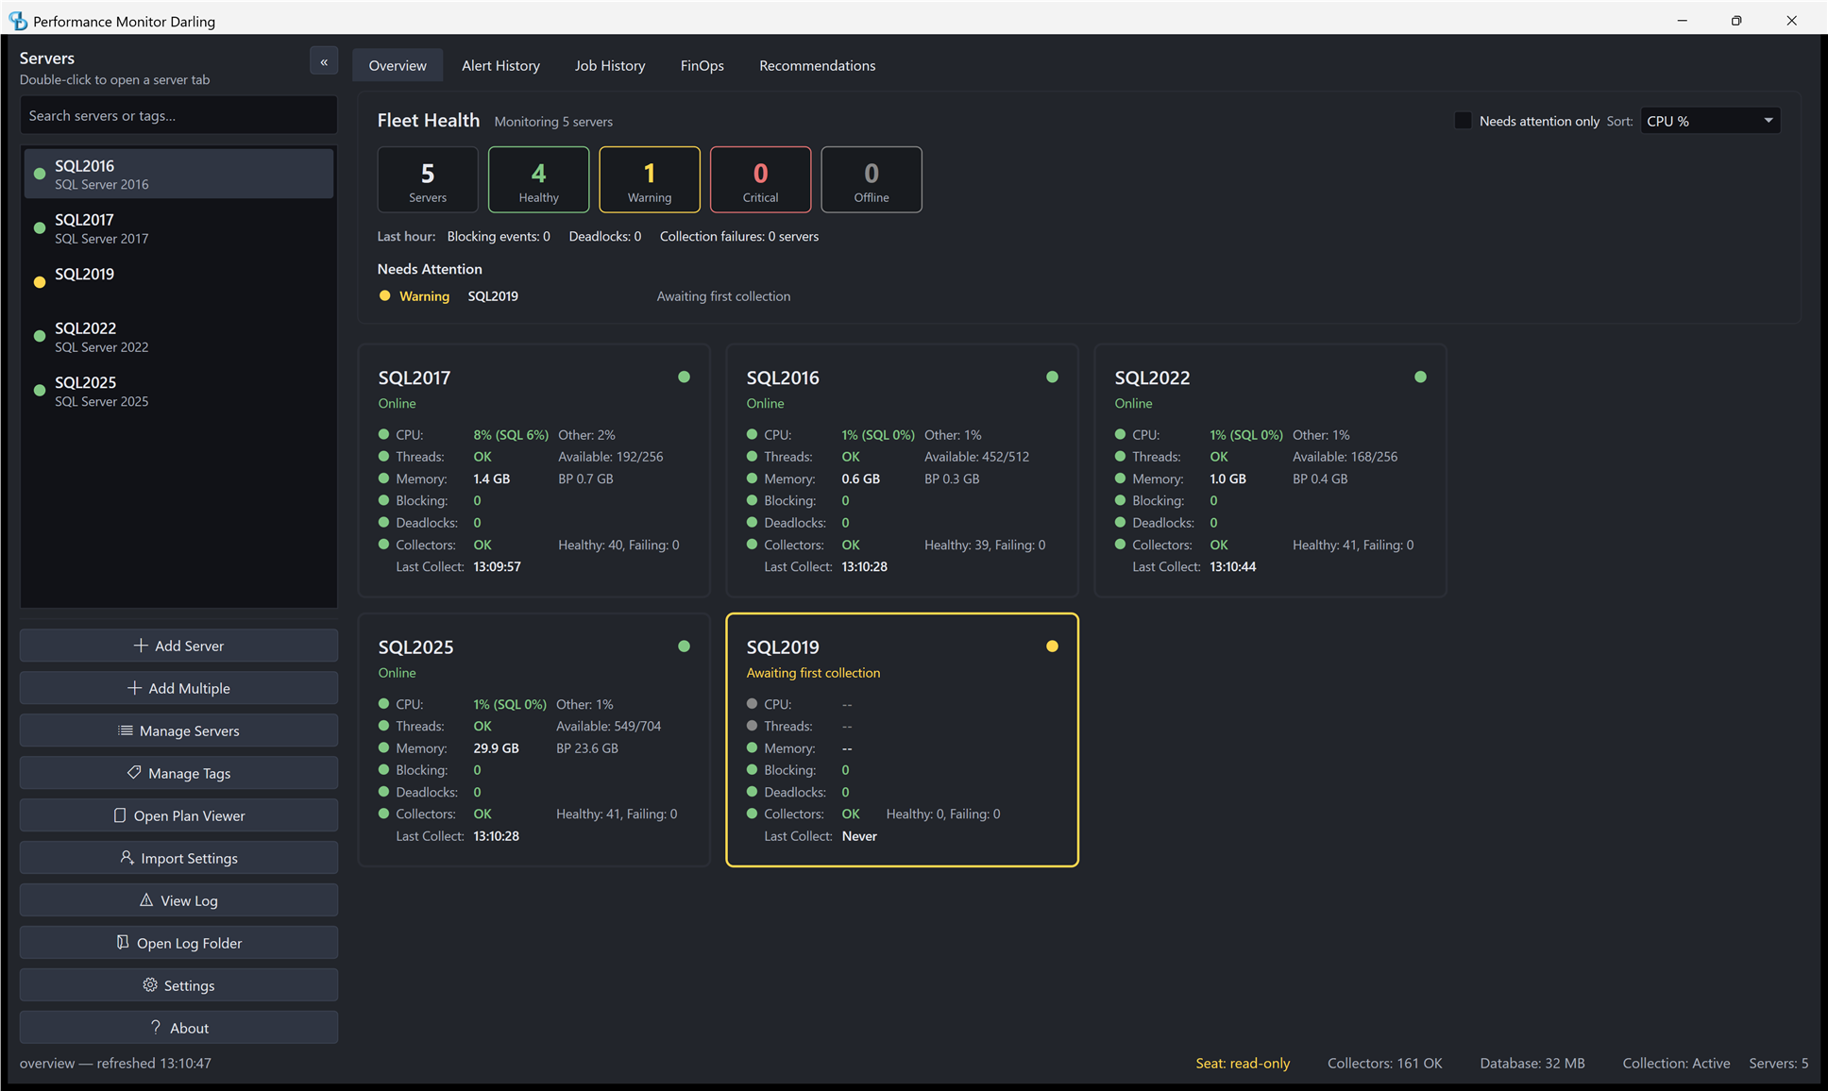Image resolution: width=1828 pixels, height=1091 pixels.
Task: Open the Job History tab
Action: click(610, 65)
